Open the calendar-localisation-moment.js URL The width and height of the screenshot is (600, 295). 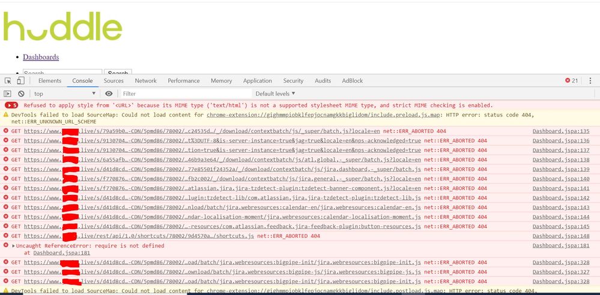(x=222, y=217)
